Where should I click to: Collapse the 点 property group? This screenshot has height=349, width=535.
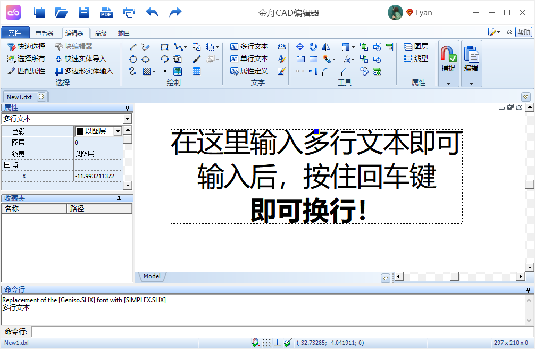pyautogui.click(x=6, y=165)
